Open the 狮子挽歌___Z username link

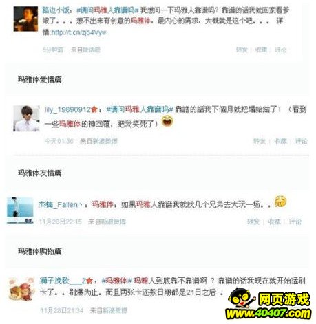[x=63, y=281]
